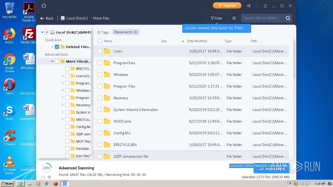
Task: Click the share icon in title bar
Action: click(x=249, y=6)
